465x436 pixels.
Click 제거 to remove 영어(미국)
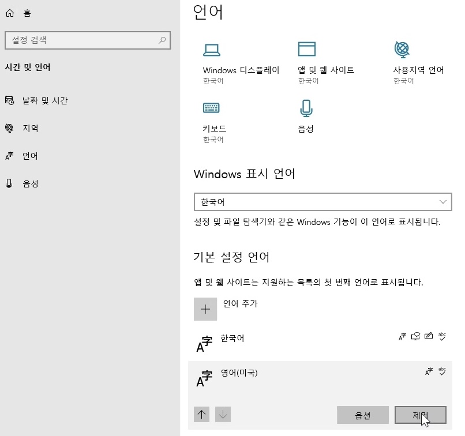[420, 415]
